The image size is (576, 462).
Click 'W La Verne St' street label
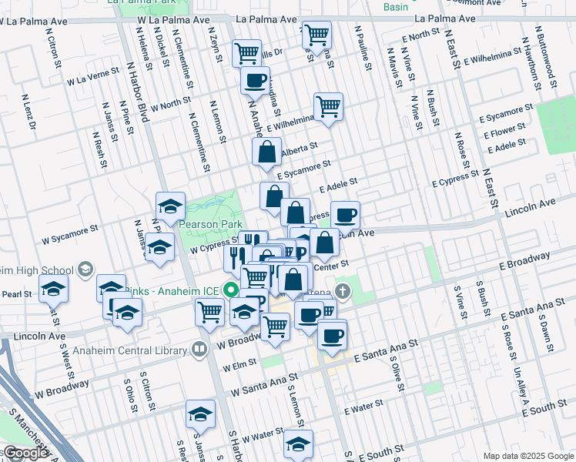pyautogui.click(x=93, y=76)
